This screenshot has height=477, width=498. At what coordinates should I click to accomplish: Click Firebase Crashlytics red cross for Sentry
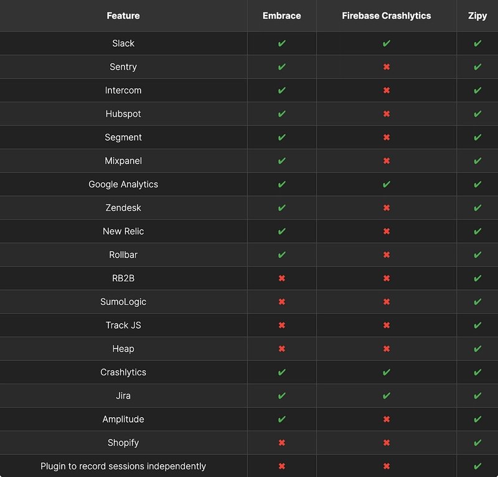386,67
